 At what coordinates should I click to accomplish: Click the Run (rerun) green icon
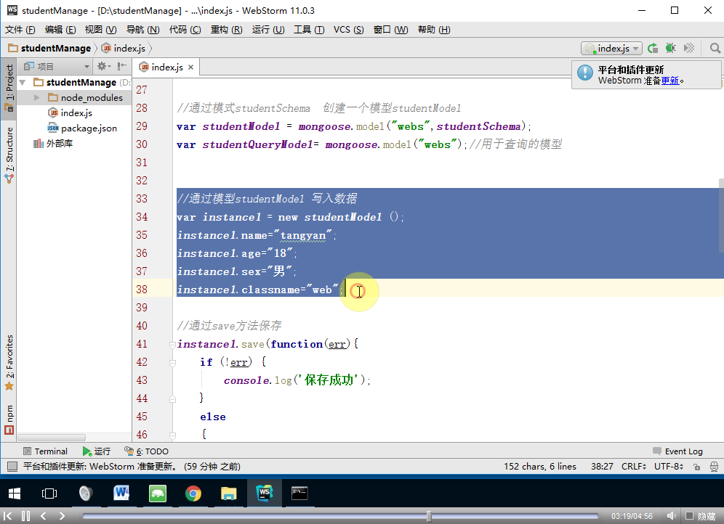(653, 49)
